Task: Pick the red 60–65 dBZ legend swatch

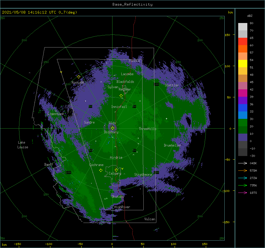Action: tap(243, 42)
